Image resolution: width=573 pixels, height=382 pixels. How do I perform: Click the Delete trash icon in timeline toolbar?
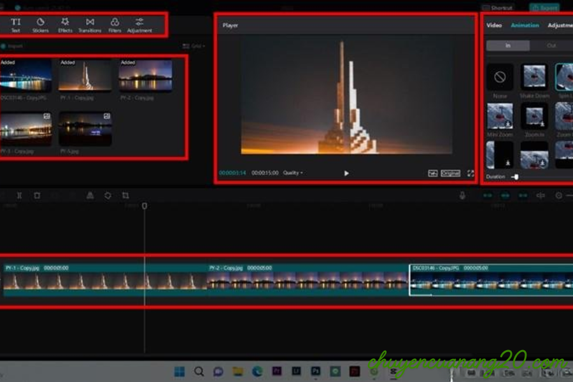(x=37, y=195)
